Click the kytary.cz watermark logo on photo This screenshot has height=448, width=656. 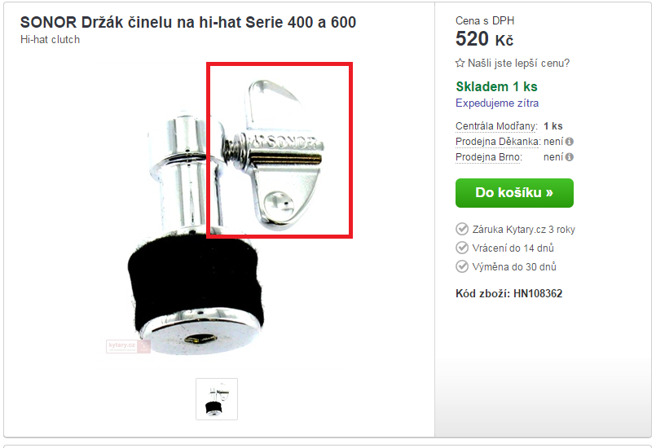(x=128, y=346)
